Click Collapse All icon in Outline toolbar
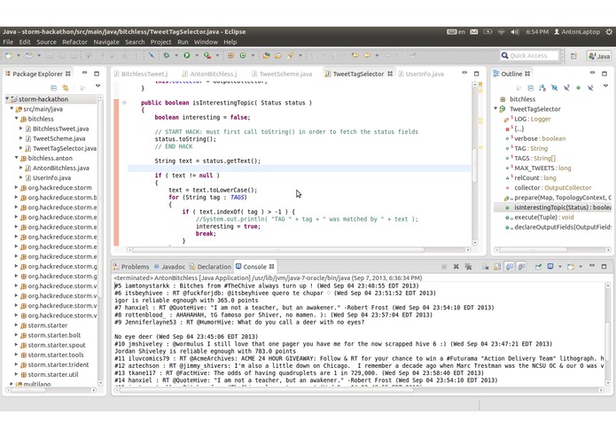The width and height of the screenshot is (616, 438). [530, 88]
